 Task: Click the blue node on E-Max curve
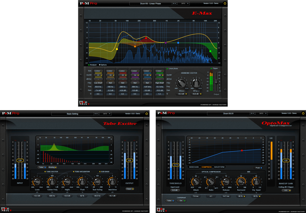(x=178, y=43)
